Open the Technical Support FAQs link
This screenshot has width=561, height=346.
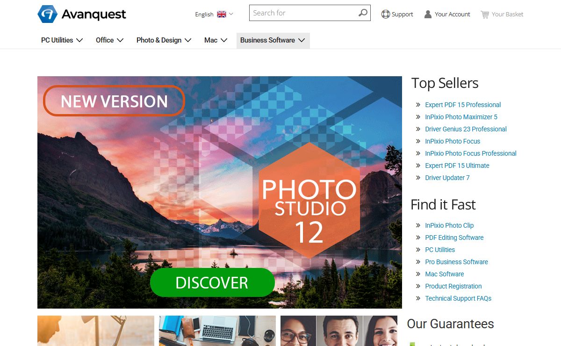coord(458,298)
